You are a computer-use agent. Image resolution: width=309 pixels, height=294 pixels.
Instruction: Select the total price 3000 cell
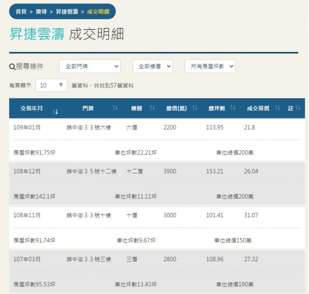tap(170, 215)
